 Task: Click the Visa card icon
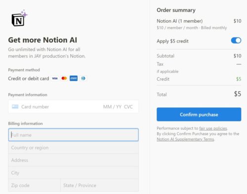pyautogui.click(x=55, y=78)
